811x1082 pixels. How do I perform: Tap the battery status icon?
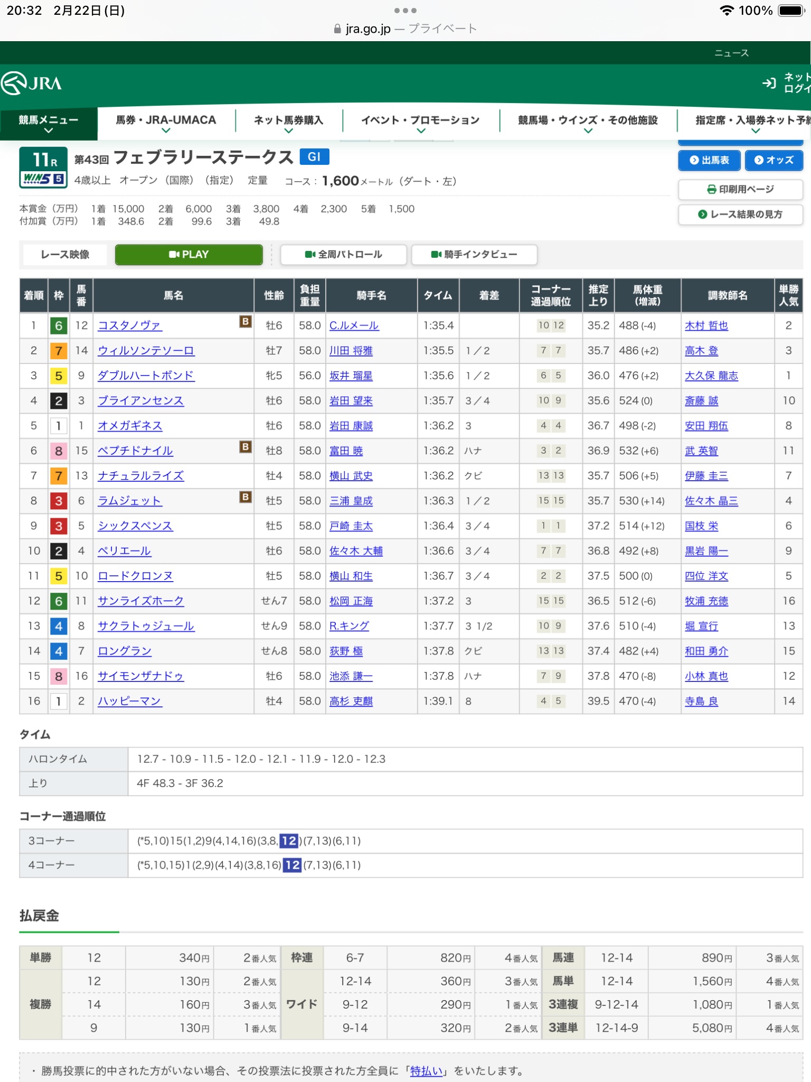(x=791, y=11)
